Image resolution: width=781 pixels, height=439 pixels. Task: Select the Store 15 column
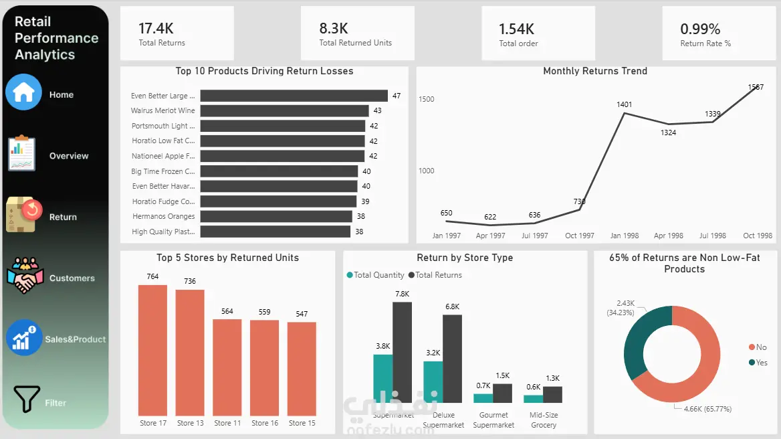click(x=302, y=369)
